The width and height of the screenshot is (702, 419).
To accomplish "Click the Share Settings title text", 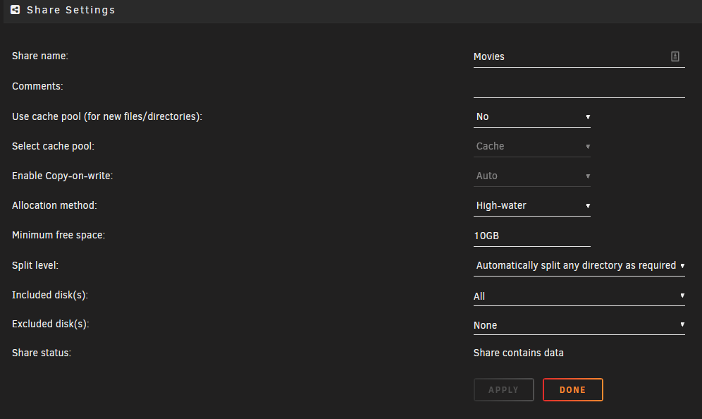I will 70,10.
